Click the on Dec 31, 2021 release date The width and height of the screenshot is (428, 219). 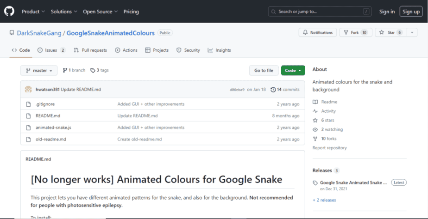[x=334, y=189]
